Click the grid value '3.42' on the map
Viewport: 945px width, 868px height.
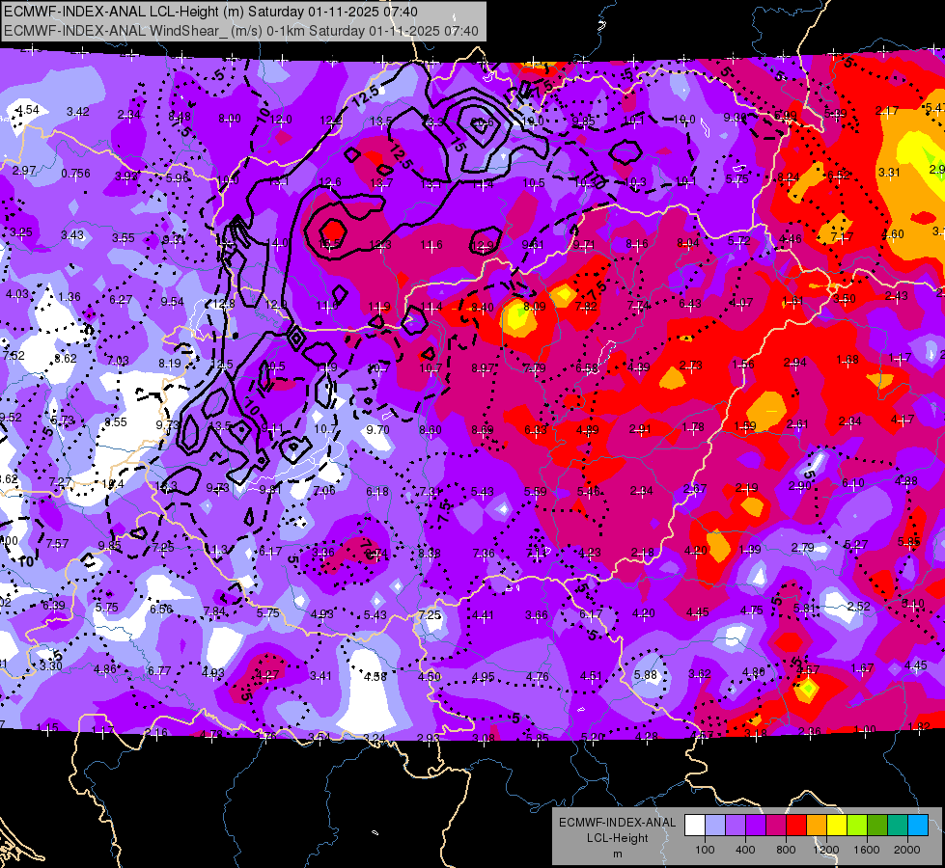[x=78, y=112]
